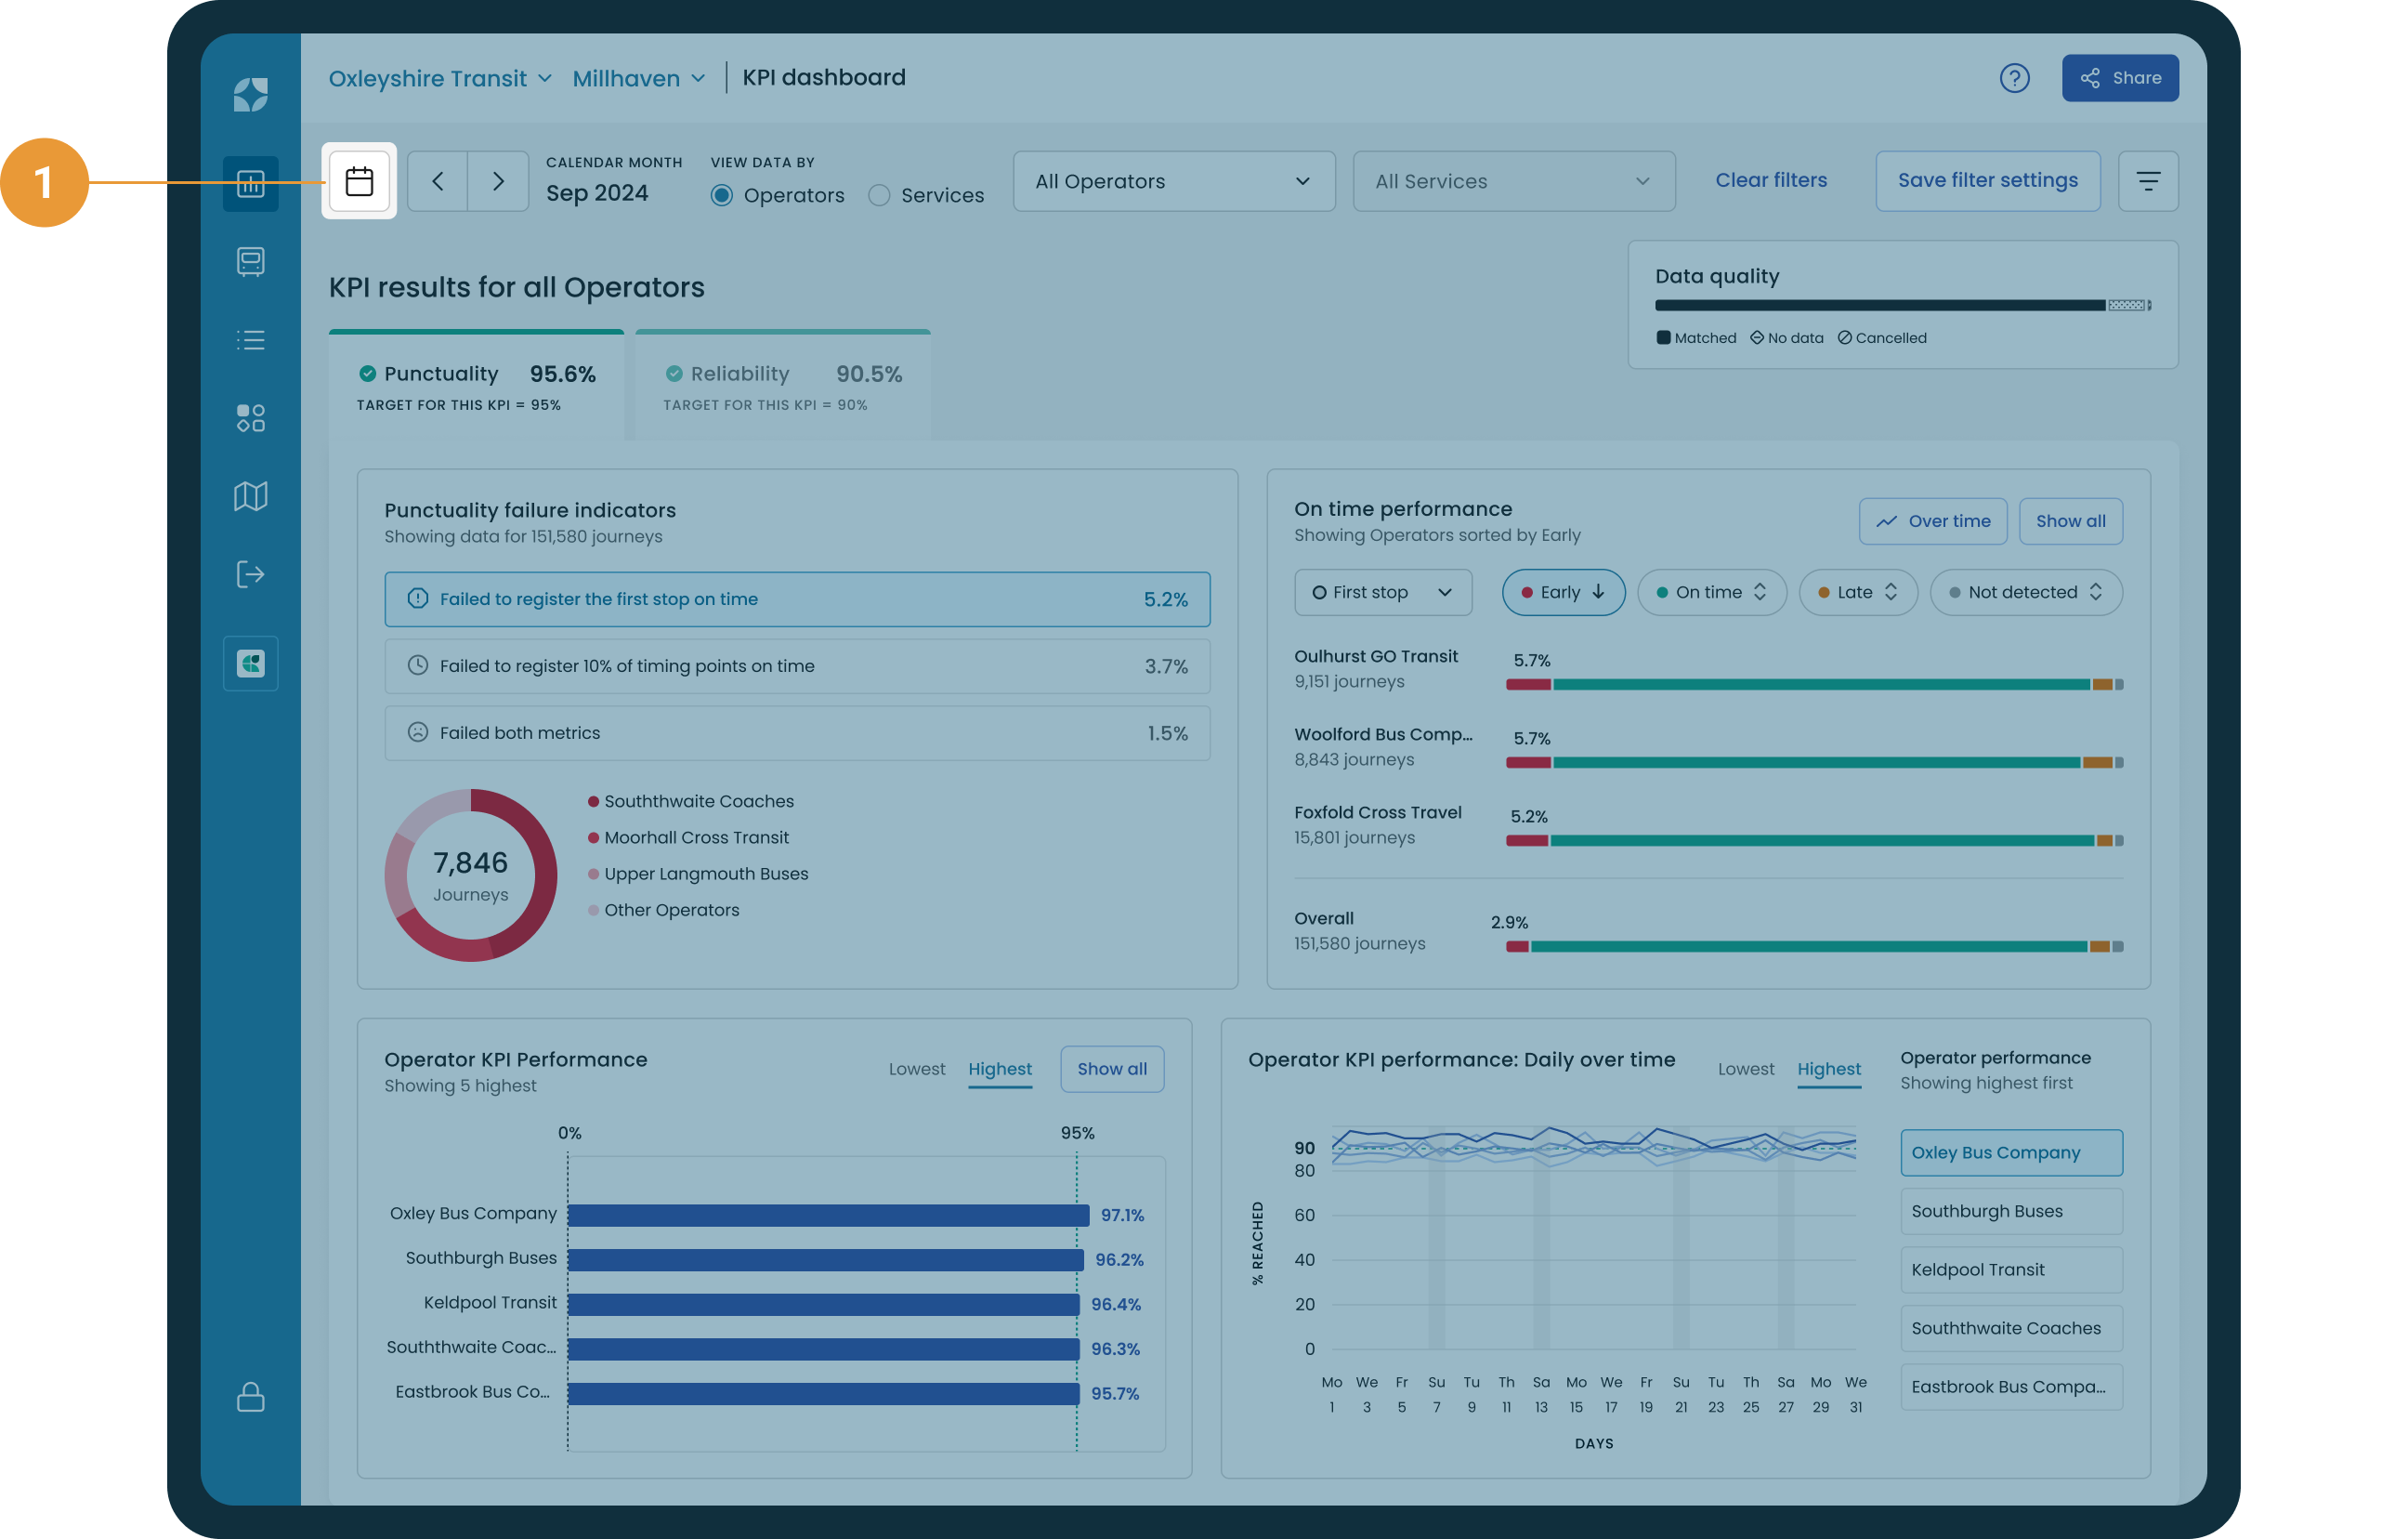Go to previous calendar month

[437, 181]
